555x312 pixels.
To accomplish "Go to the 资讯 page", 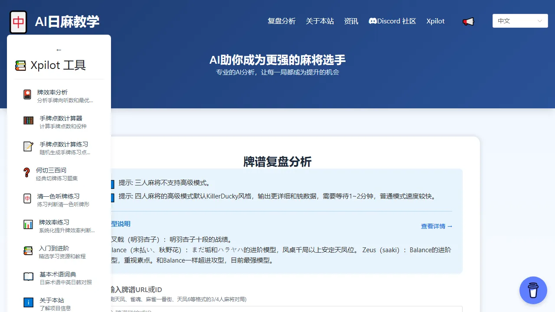I will (351, 21).
